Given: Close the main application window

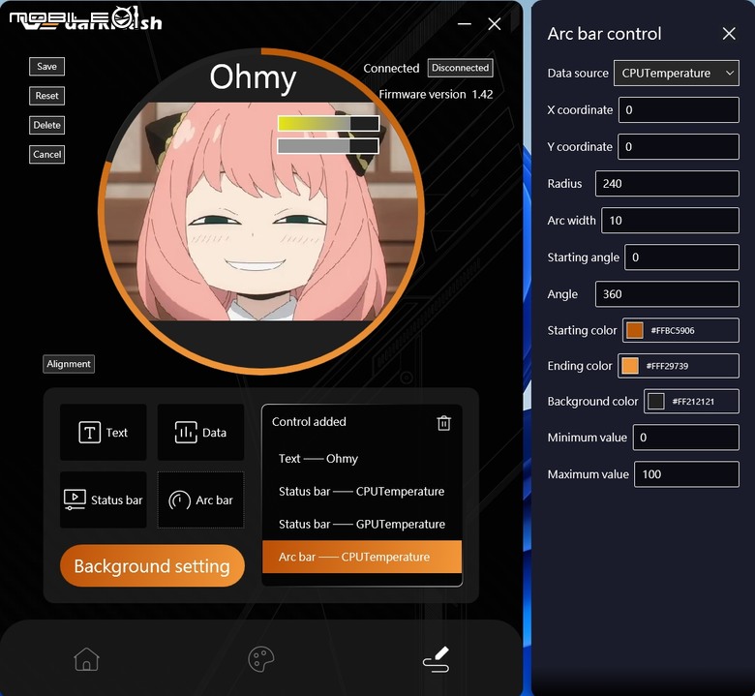Looking at the screenshot, I should point(494,24).
